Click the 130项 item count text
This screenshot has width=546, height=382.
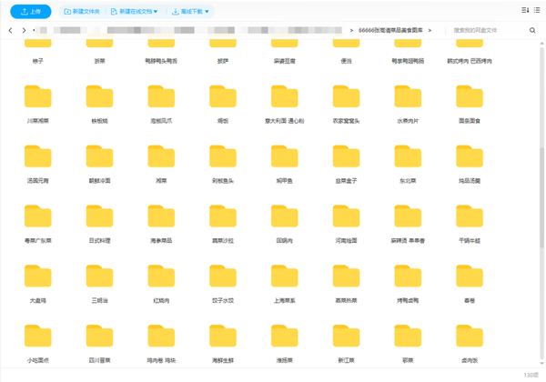click(x=531, y=375)
